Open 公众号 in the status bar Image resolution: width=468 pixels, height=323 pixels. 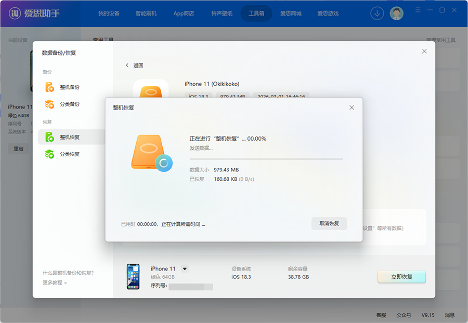tap(404, 315)
